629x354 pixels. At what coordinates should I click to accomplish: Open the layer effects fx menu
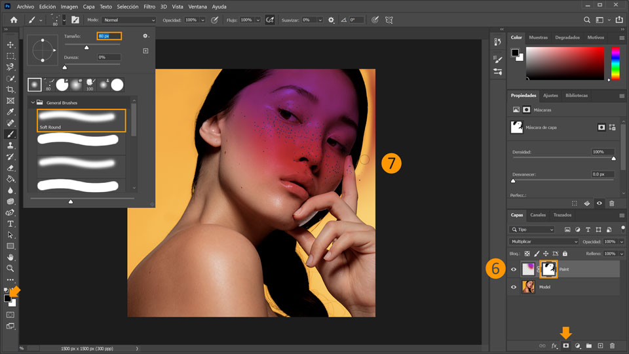pos(554,345)
